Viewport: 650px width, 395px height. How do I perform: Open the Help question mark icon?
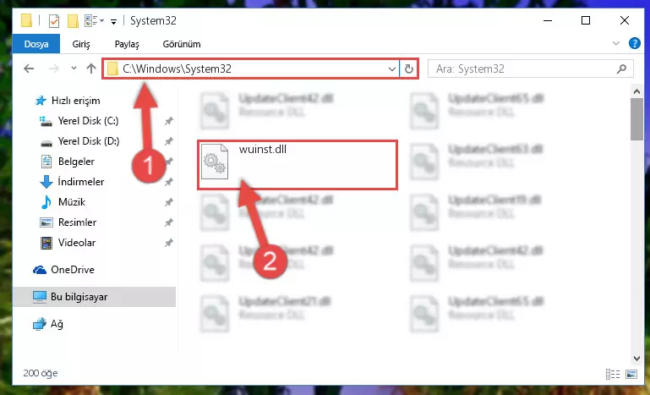point(634,43)
